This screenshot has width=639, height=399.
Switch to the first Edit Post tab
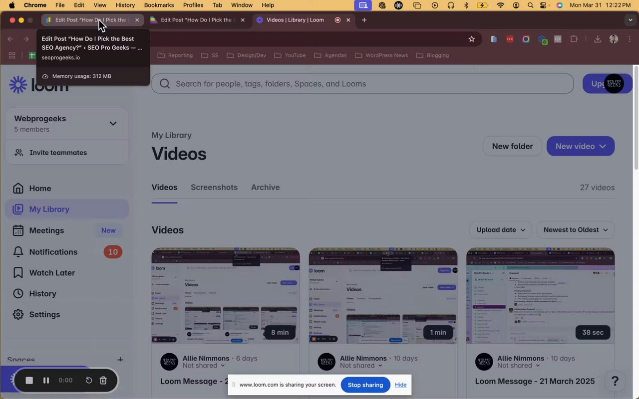click(x=92, y=20)
